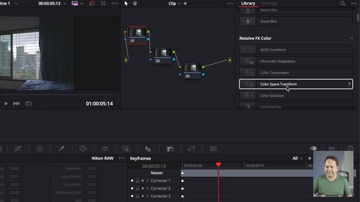This screenshot has height=202, width=360.
Task: Open the Information palette icon
Action: 350,148
